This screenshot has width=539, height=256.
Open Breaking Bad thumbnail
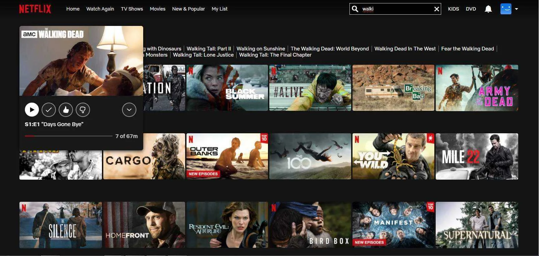[393, 88]
